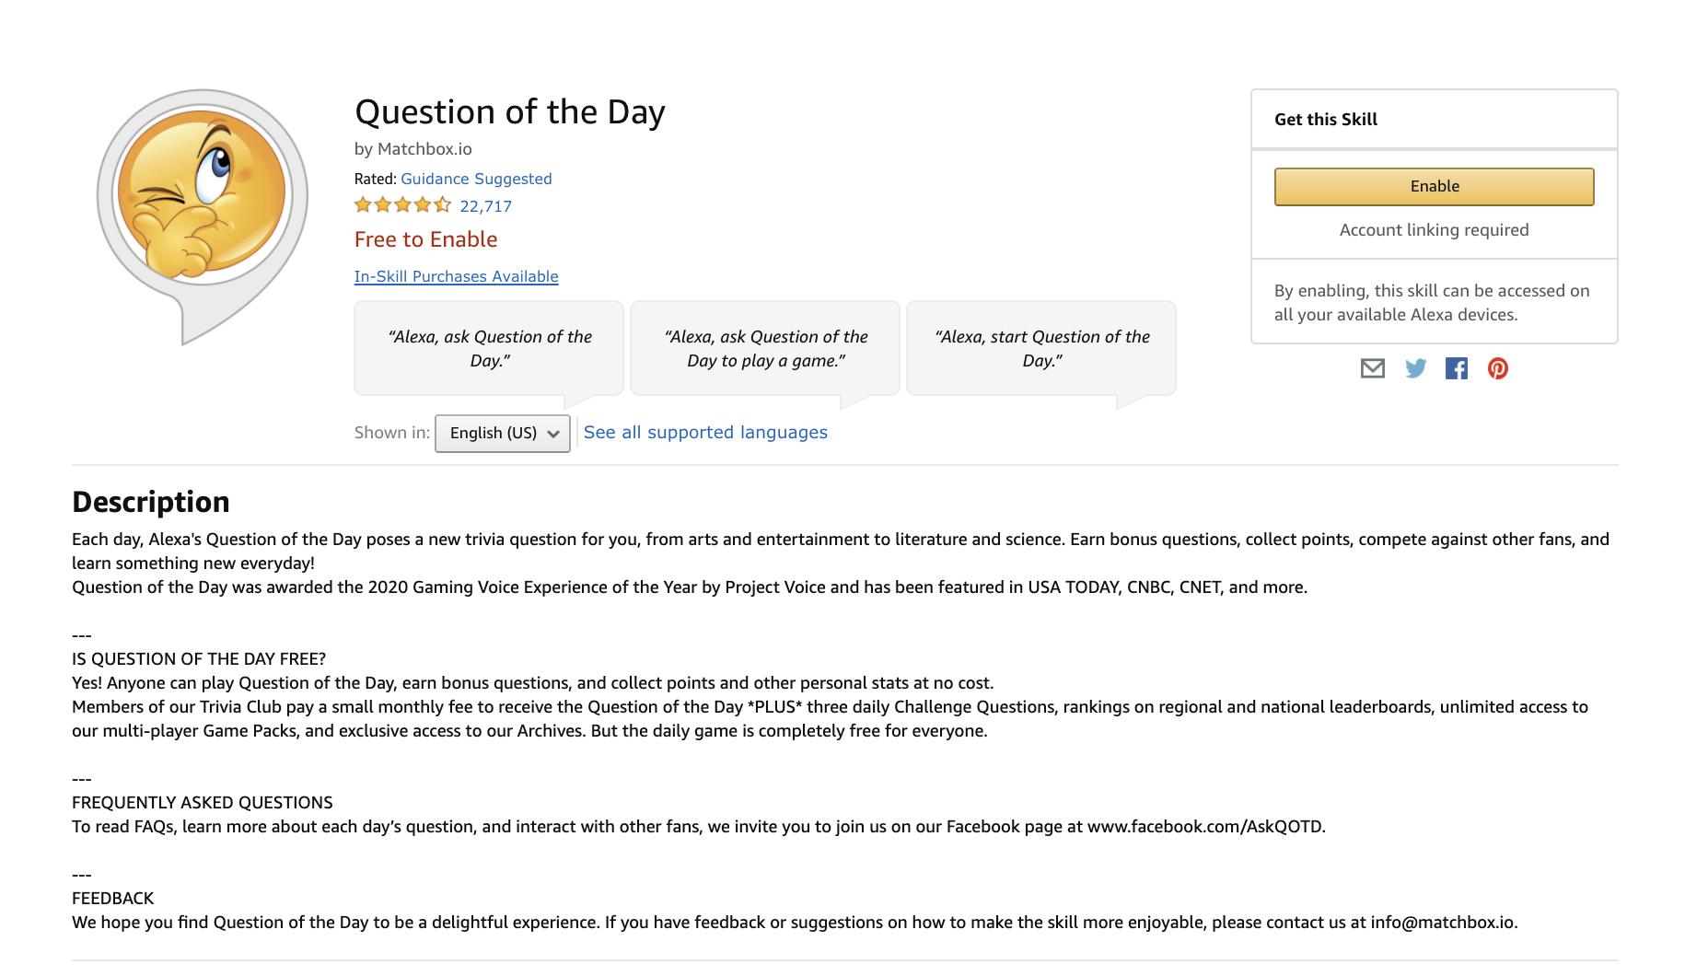Click the Get this Skill header
The height and width of the screenshot is (976, 1685).
click(x=1326, y=119)
